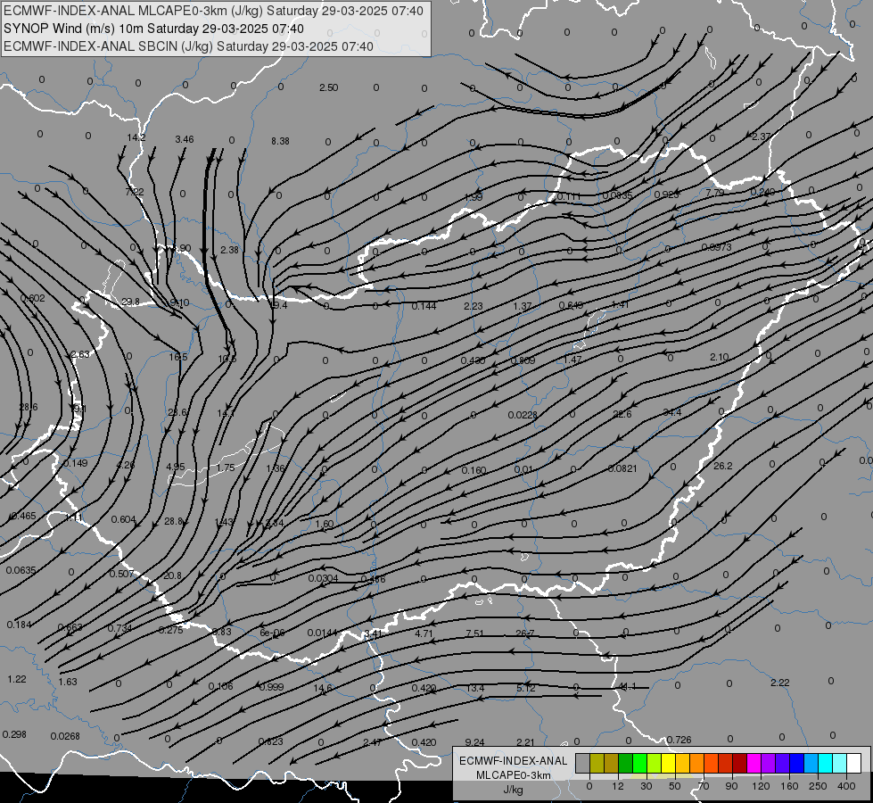Click the map value '2.23'
This screenshot has height=803, width=873.
[474, 306]
